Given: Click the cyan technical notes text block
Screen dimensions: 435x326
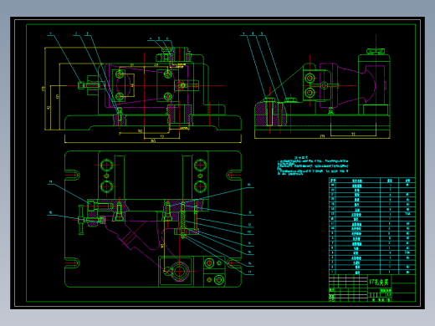Looking at the screenshot, I should pyautogui.click(x=313, y=166).
